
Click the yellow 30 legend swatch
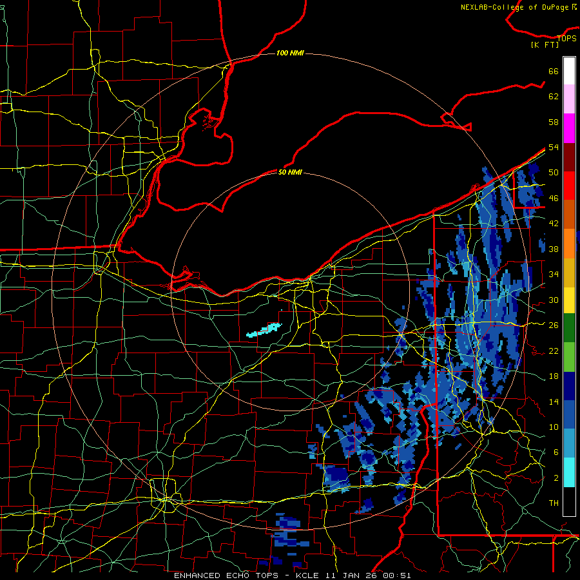569,300
